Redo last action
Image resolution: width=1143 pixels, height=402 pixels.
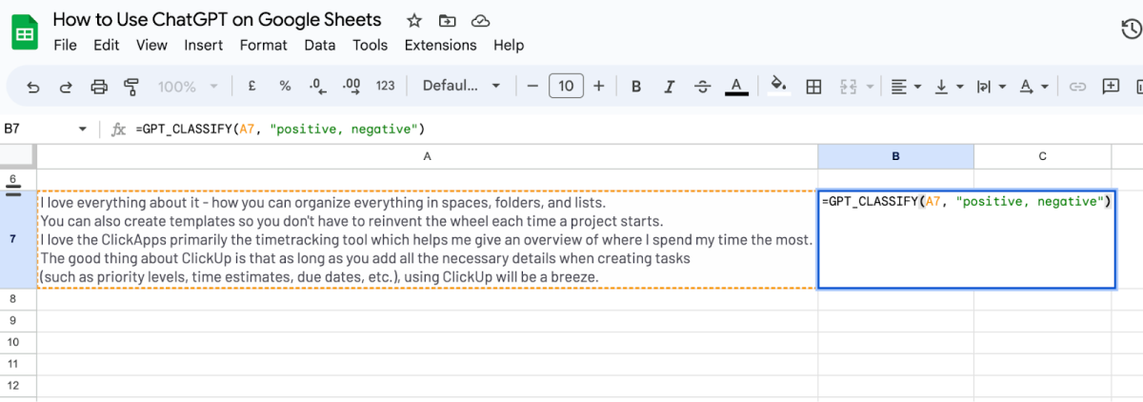66,86
